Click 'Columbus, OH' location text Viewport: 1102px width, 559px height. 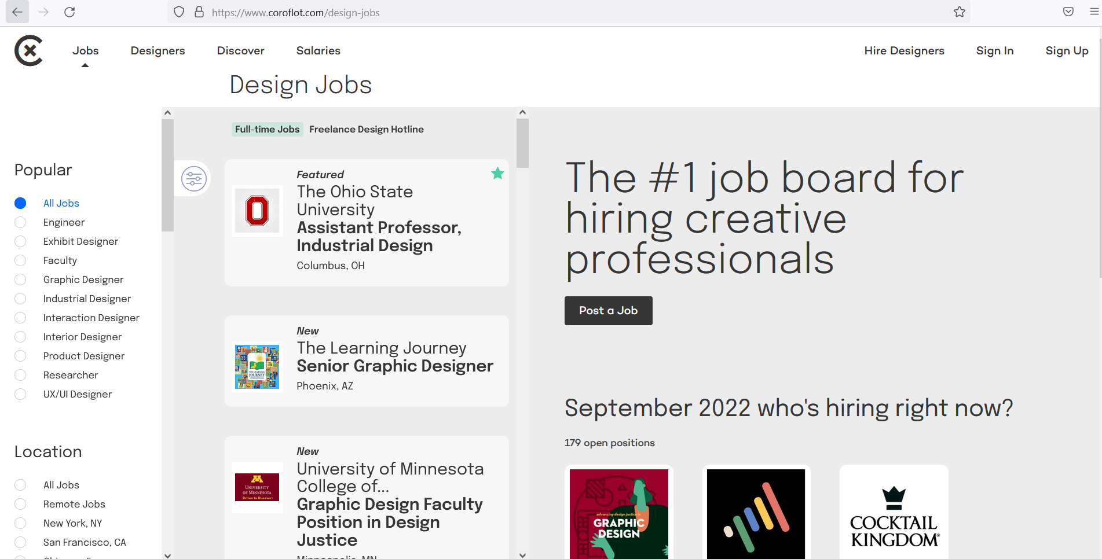click(331, 266)
